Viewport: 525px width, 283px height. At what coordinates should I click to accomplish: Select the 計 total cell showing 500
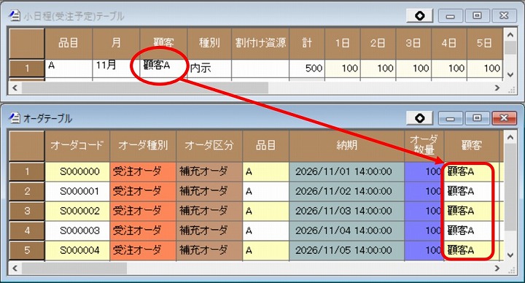(307, 69)
